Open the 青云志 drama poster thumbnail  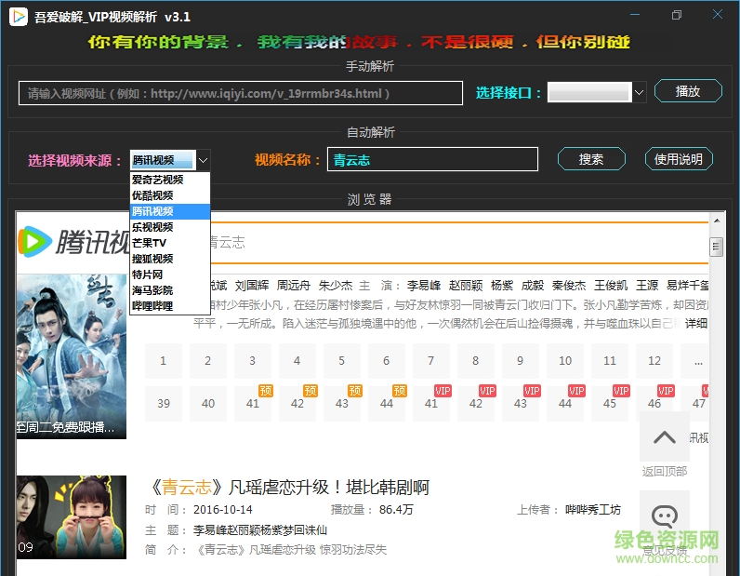click(x=72, y=356)
